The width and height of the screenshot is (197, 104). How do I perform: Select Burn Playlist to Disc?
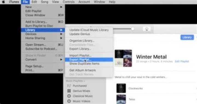click(x=43, y=26)
